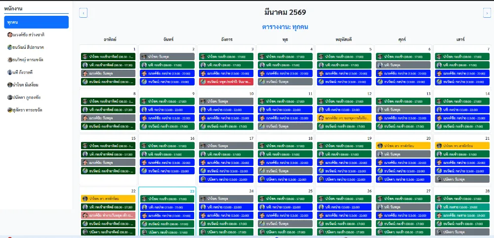Click ปปัคคา's avatar in the day 18 event
The image size is (494, 238).
pos(262,179)
